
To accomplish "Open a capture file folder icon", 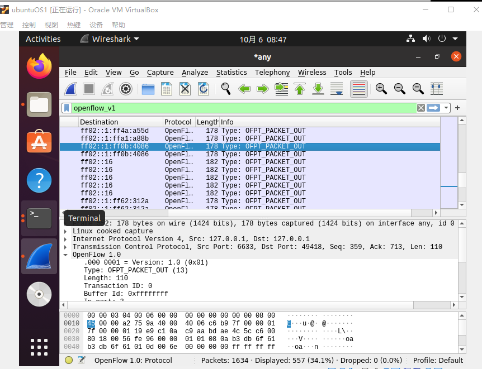I will (148, 89).
